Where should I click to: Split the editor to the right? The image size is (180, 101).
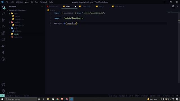click(173, 6)
